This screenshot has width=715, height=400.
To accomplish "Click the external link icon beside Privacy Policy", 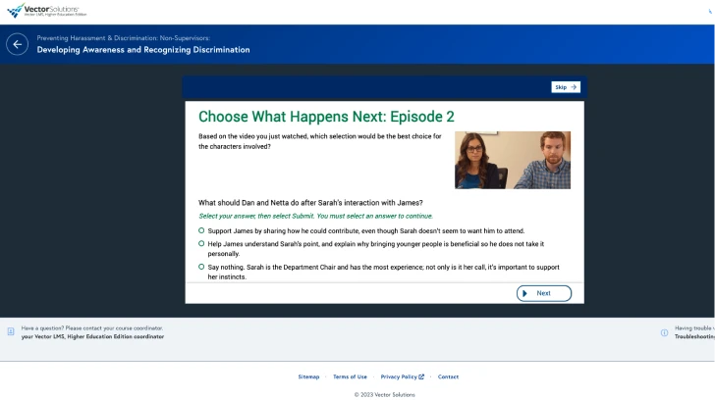I will (421, 376).
